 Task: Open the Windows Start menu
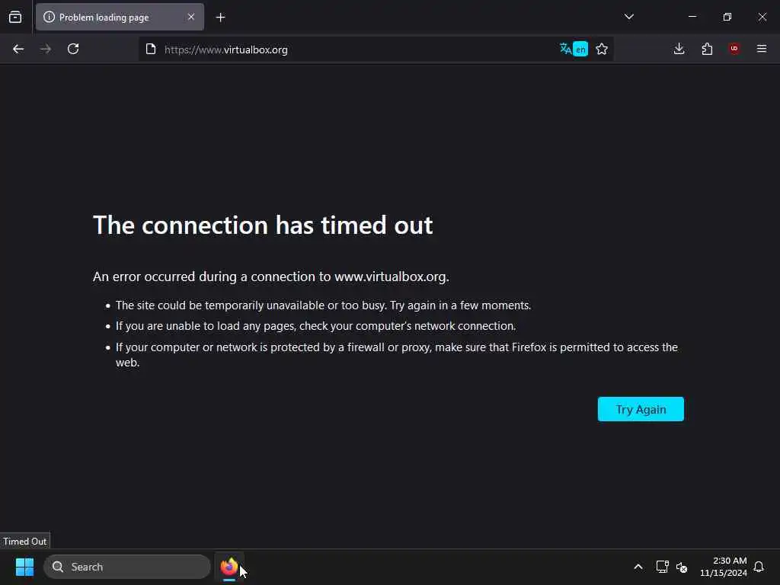(24, 567)
